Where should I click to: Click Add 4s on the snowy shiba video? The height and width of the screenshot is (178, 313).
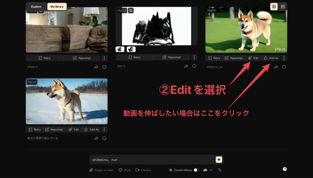[x=92, y=129]
